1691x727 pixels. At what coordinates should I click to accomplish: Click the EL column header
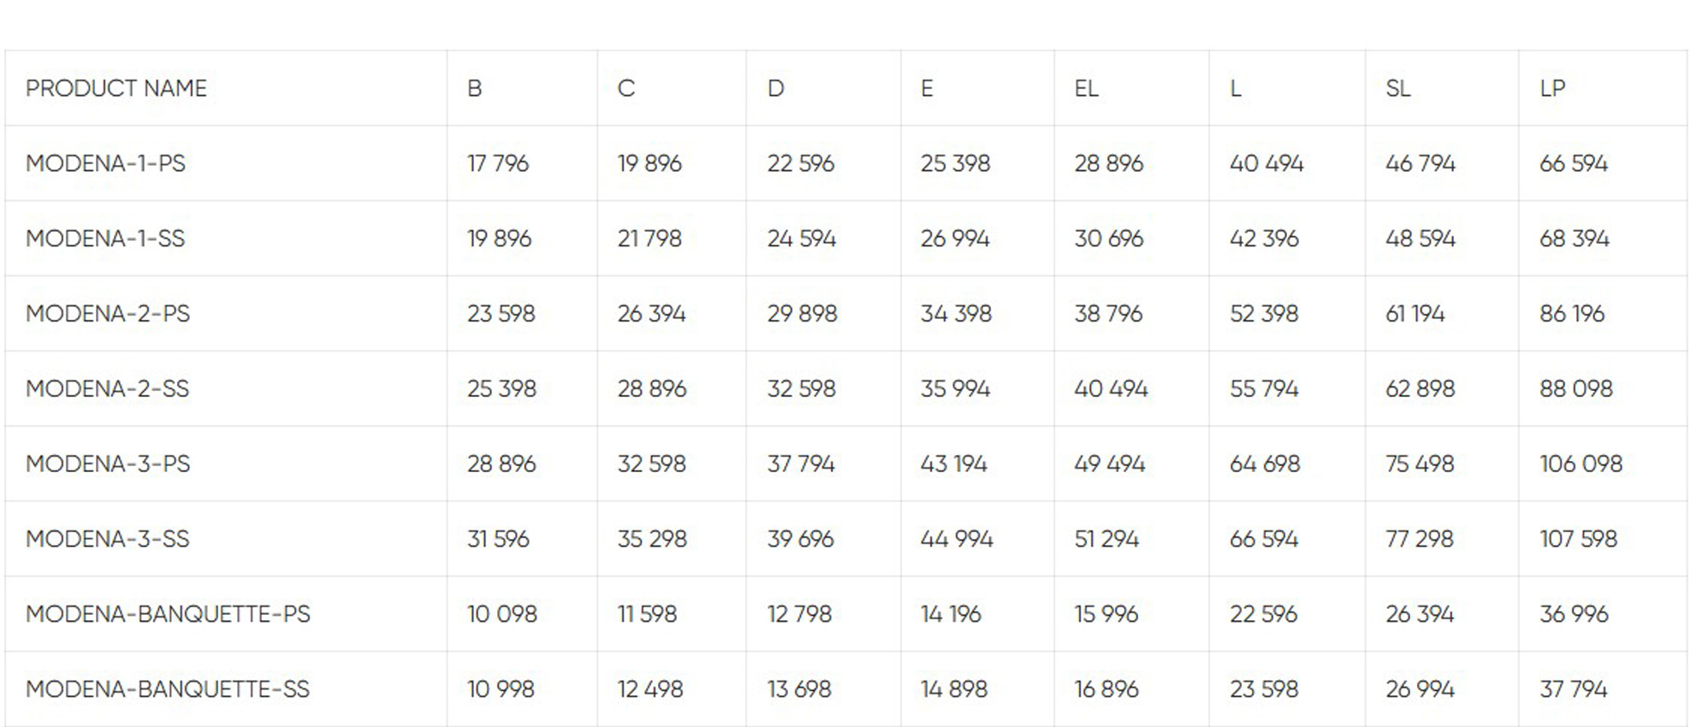[x=1086, y=89]
